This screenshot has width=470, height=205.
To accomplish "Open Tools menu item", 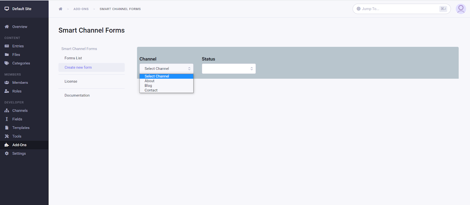I will point(17,136).
